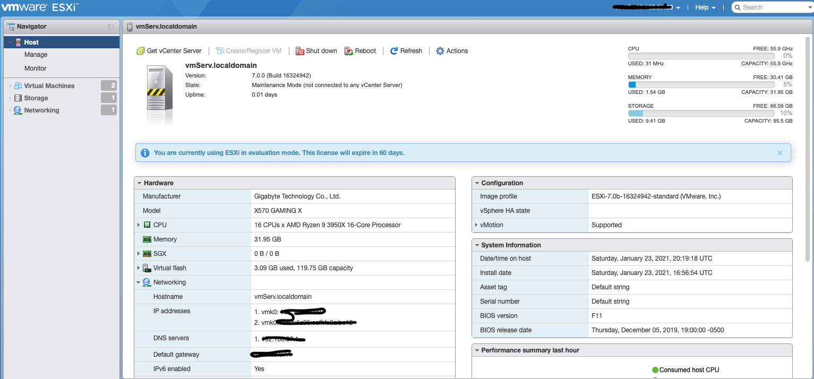
Task: Open Storage in Navigator
Action: pos(36,98)
